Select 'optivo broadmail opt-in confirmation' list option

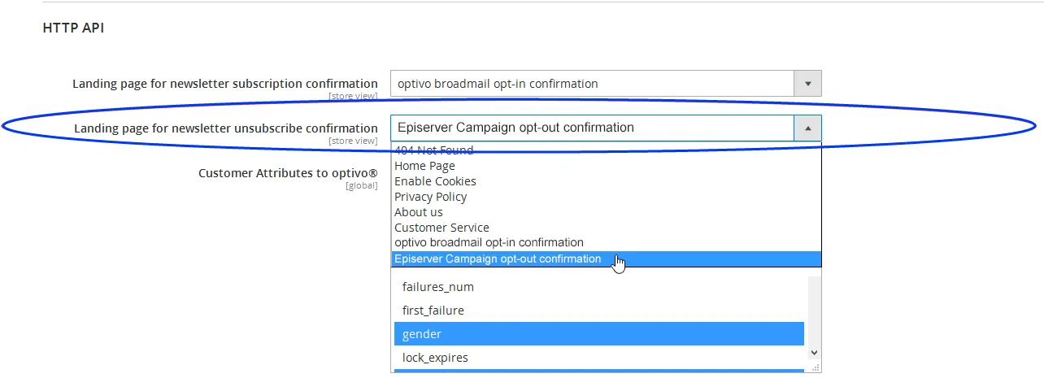point(606,242)
